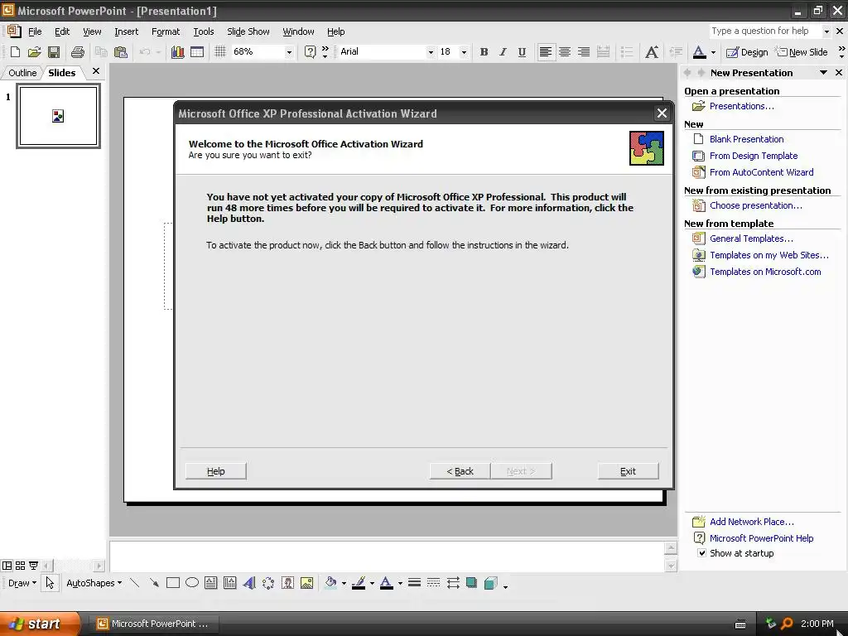Insert a table using the table icon
This screenshot has height=636, width=848.
coord(197,52)
